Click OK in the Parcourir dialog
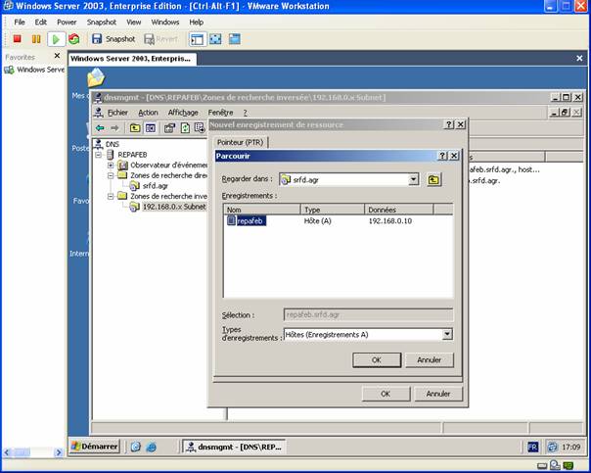The width and height of the screenshot is (591, 473). pos(377,359)
